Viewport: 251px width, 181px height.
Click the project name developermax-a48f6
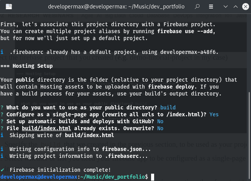189,52
